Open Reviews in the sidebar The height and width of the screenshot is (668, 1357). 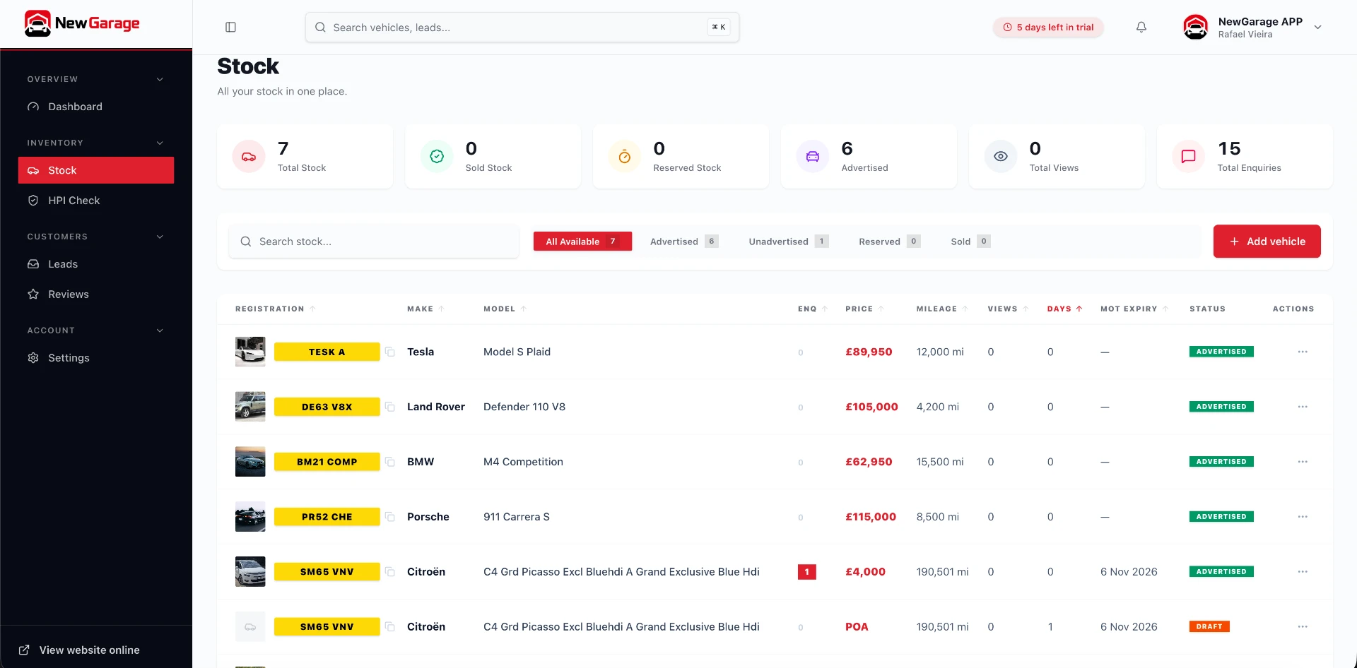tap(96, 294)
